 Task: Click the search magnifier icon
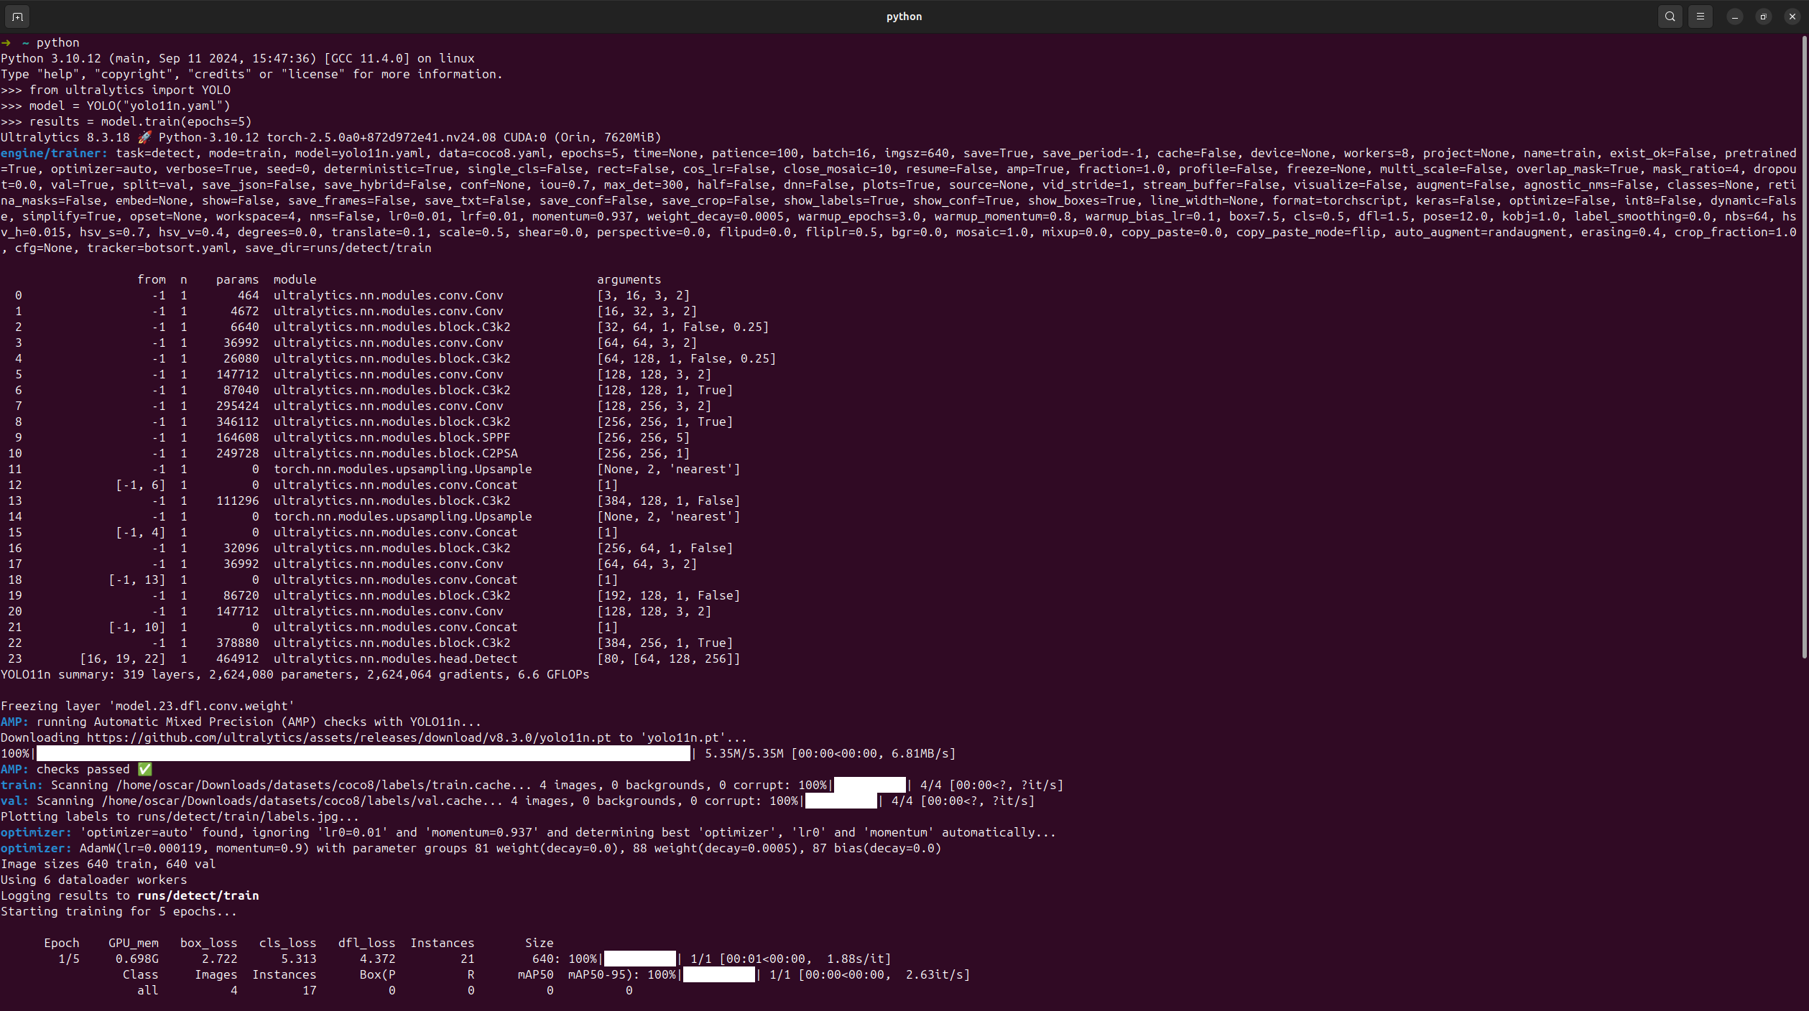point(1670,17)
